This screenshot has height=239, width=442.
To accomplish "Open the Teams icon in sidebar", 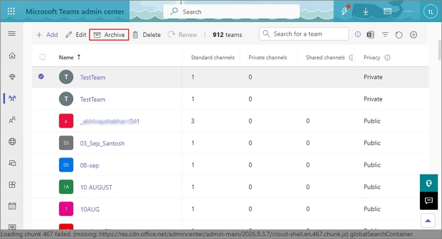I will 12,98.
